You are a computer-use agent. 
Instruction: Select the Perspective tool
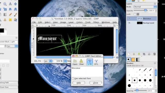(x=15, y=9)
